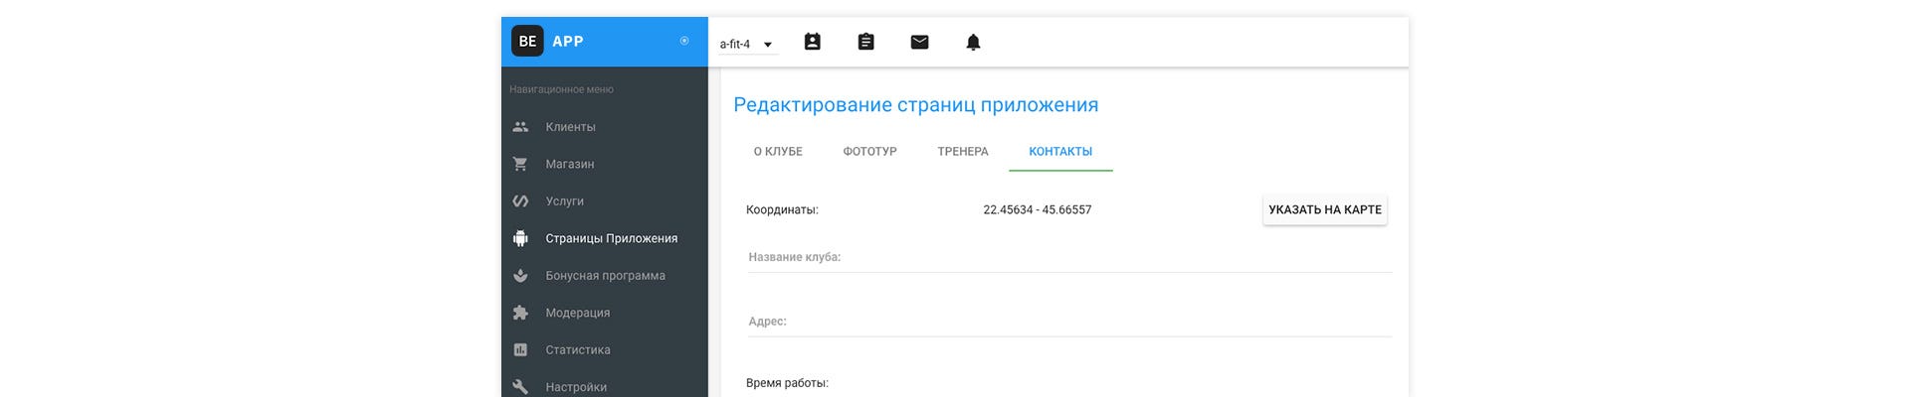Open the Бонусная программа menu item

click(x=605, y=276)
